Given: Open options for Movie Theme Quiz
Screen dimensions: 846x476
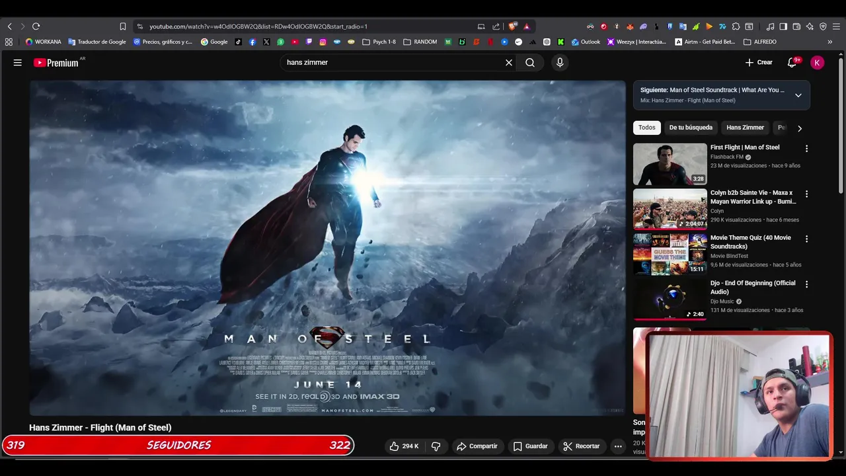Looking at the screenshot, I should [806, 239].
